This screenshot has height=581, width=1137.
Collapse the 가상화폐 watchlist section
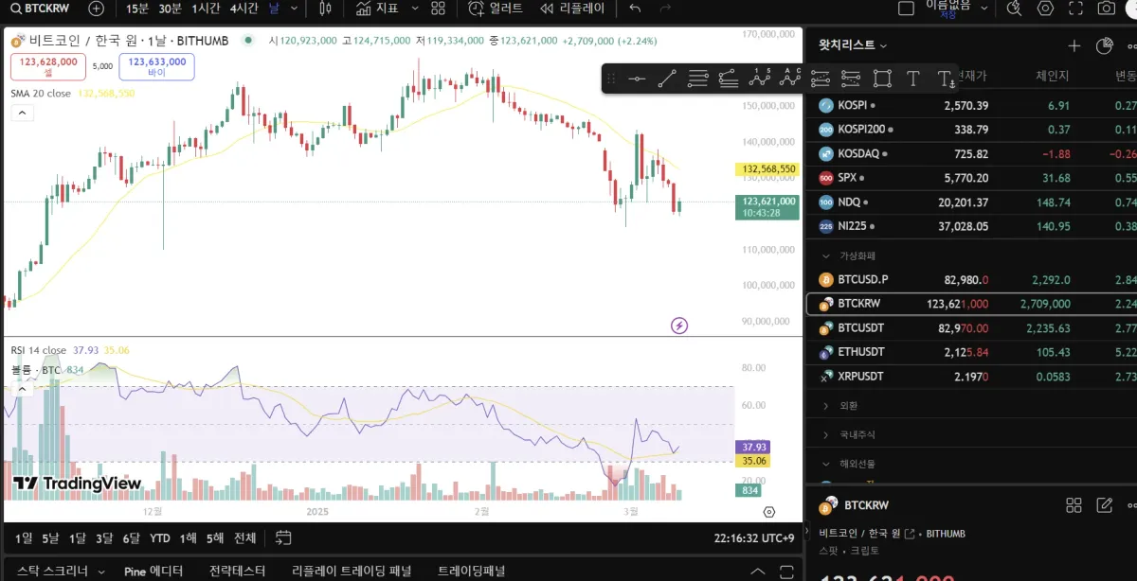824,255
